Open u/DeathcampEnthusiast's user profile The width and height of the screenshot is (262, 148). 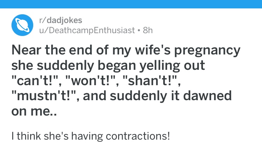[87, 30]
